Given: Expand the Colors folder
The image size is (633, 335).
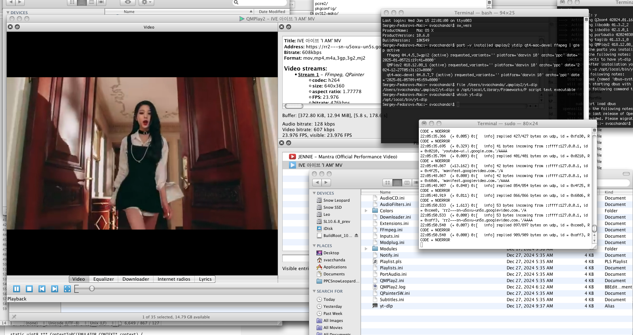Looking at the screenshot, I should (x=366, y=211).
